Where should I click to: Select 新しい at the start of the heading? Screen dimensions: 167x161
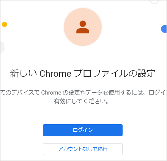pyautogui.click(x=23, y=73)
